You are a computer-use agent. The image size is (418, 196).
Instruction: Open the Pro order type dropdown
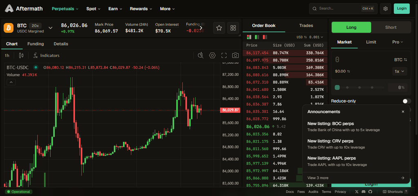click(398, 42)
